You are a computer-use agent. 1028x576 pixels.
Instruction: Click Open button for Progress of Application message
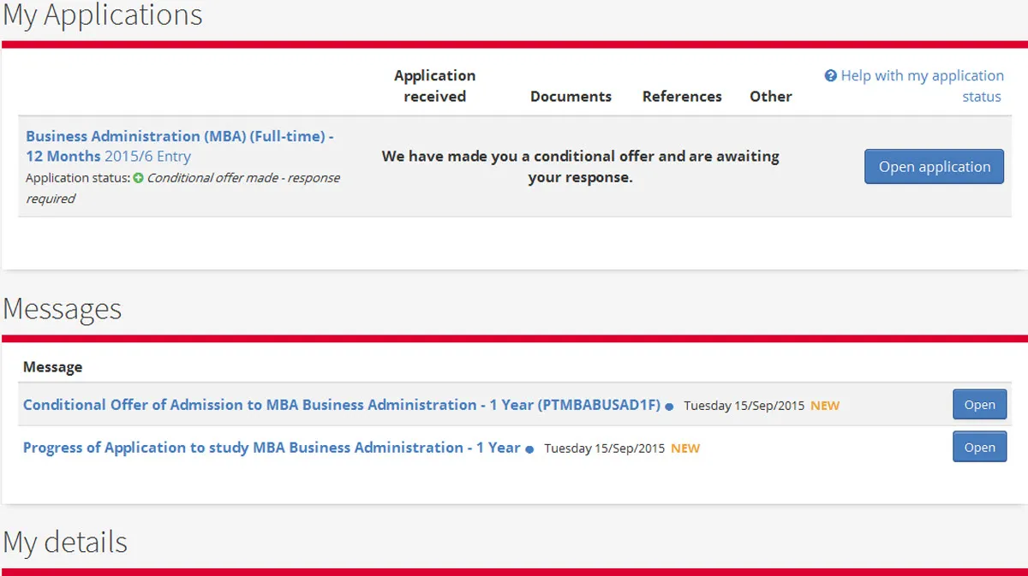pyautogui.click(x=979, y=448)
